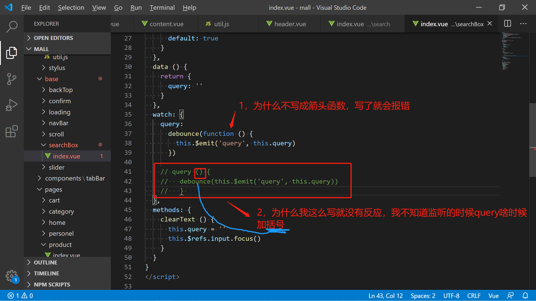The image size is (536, 301).
Task: Open the Explorer view icon
Action: click(x=12, y=53)
